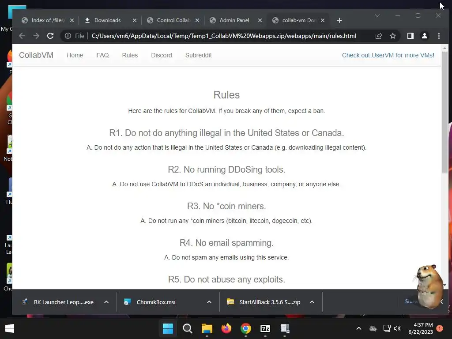Select the Rules heading text
This screenshot has height=339, width=452.
(226, 95)
